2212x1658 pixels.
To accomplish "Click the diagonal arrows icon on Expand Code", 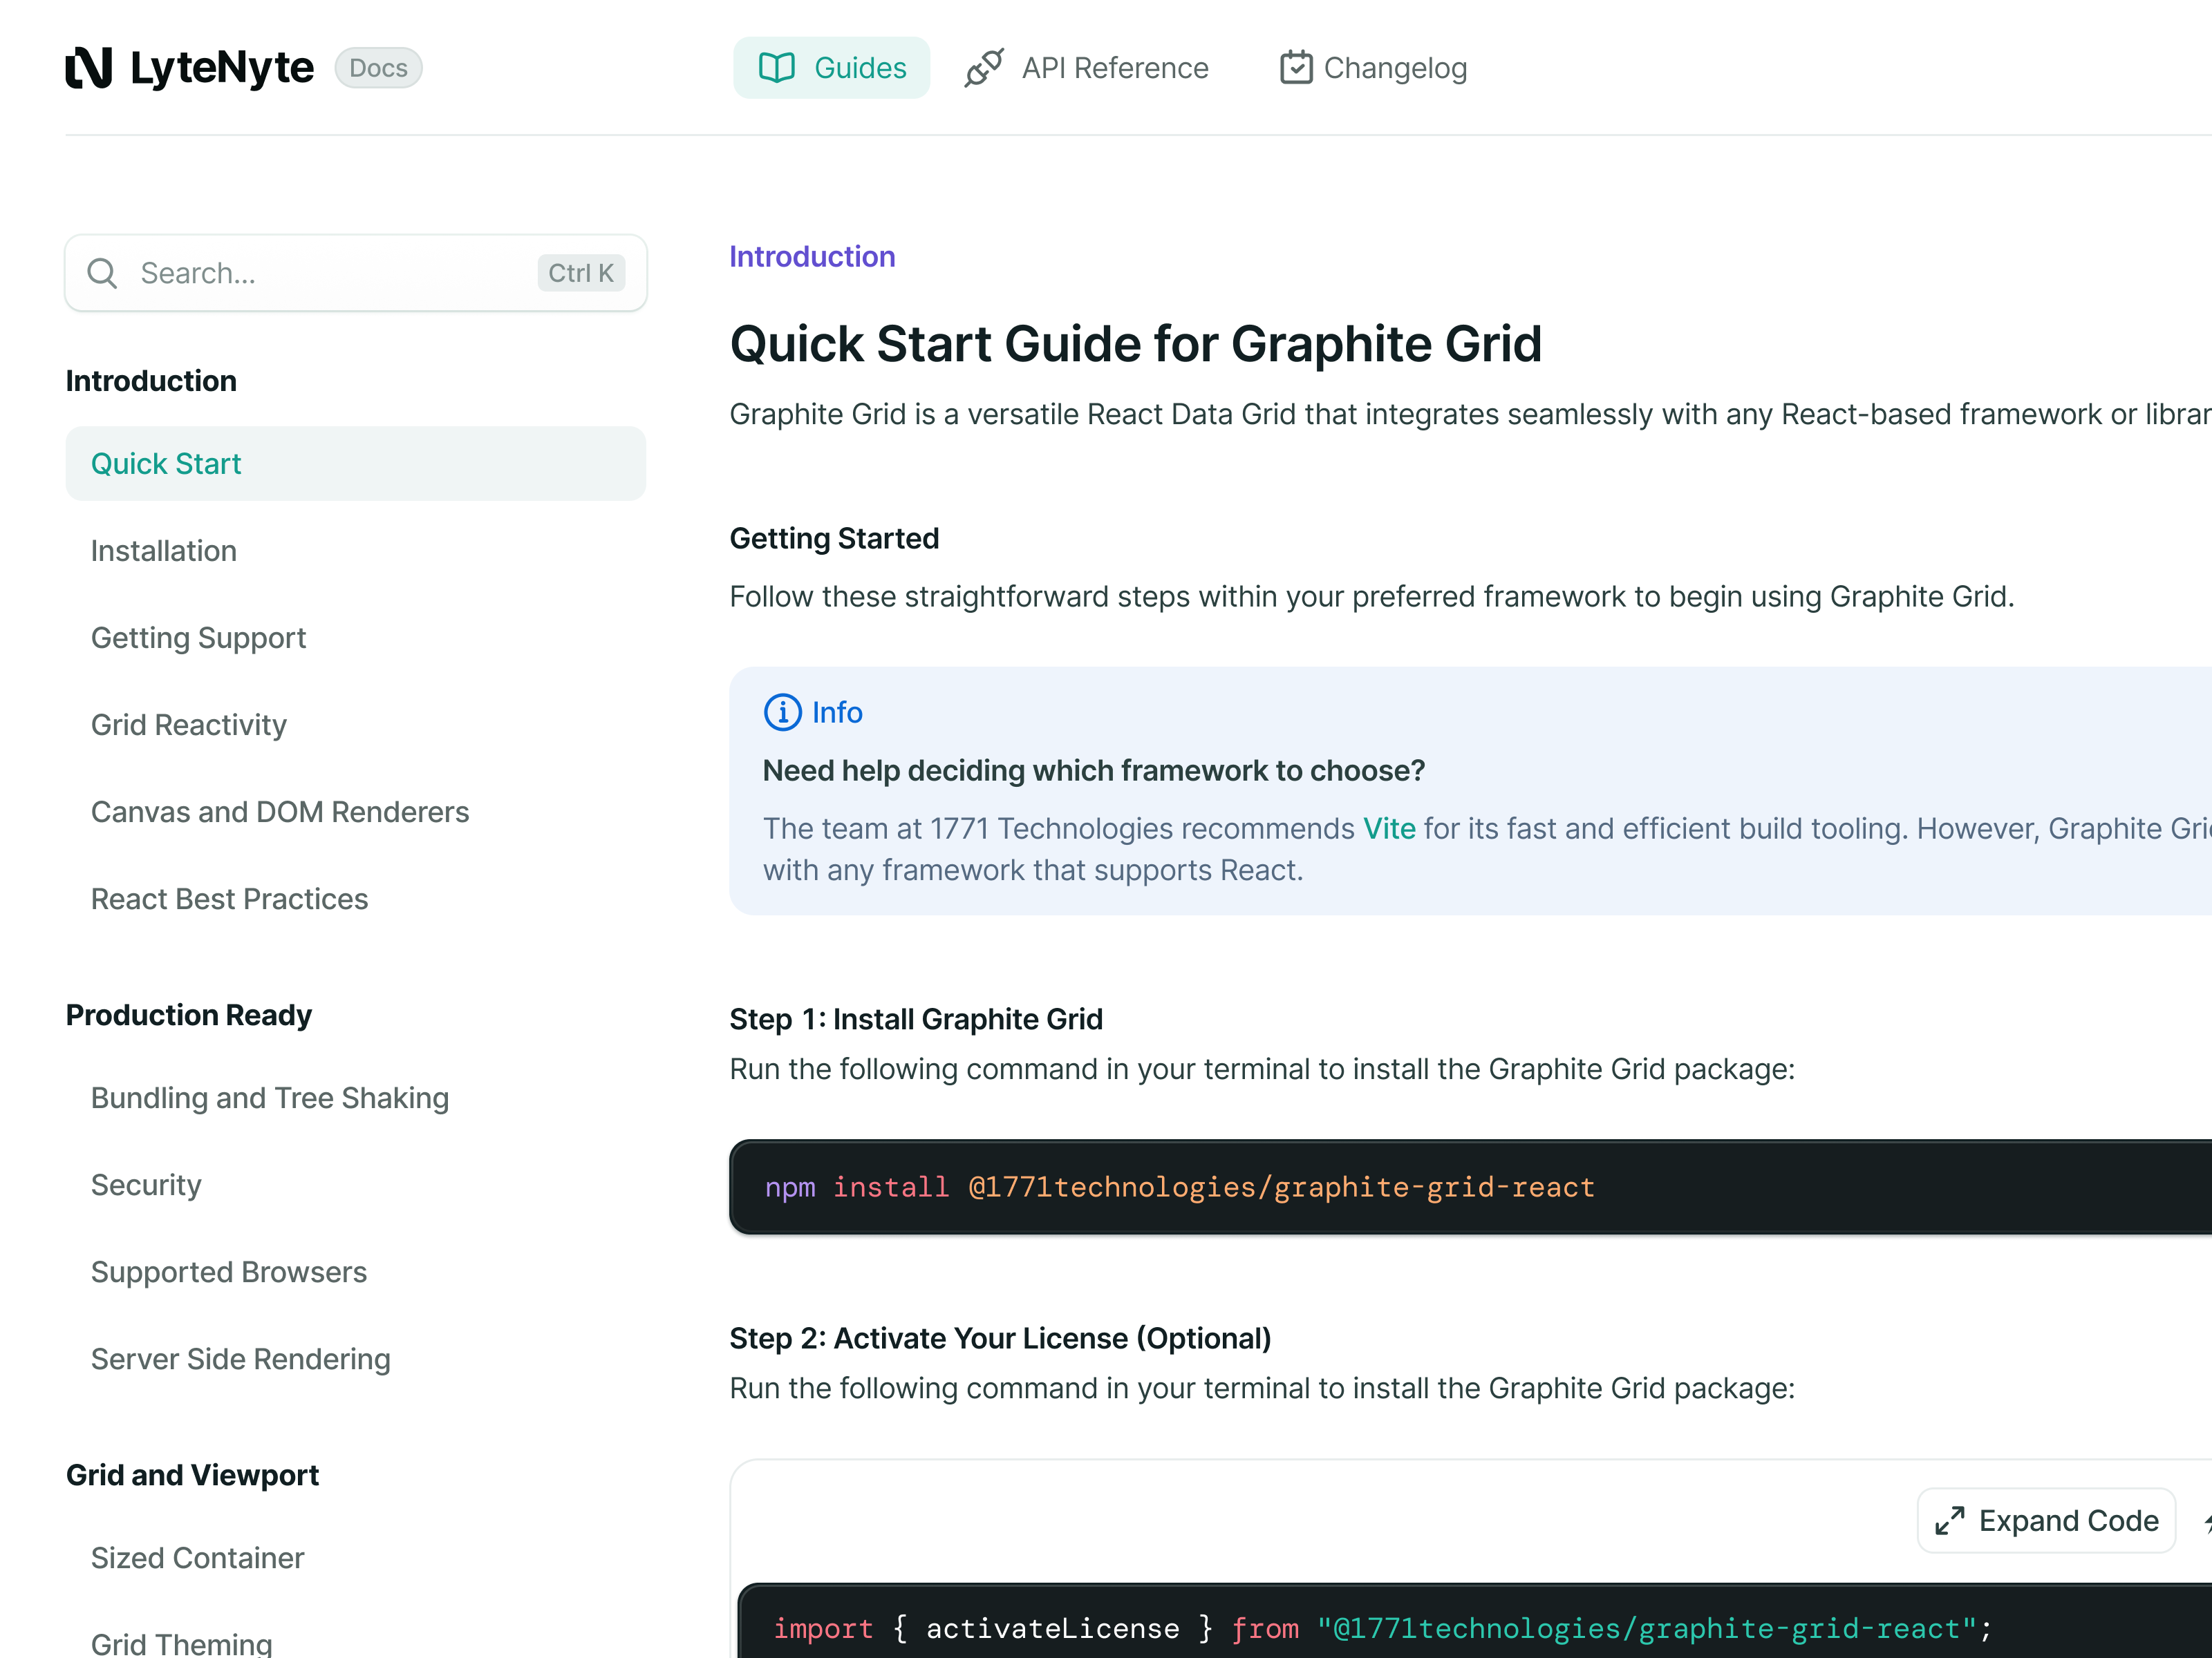I will (x=1951, y=1520).
